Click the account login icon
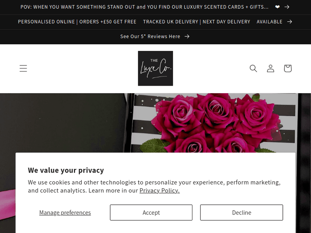The width and height of the screenshot is (311, 233). coord(270,68)
